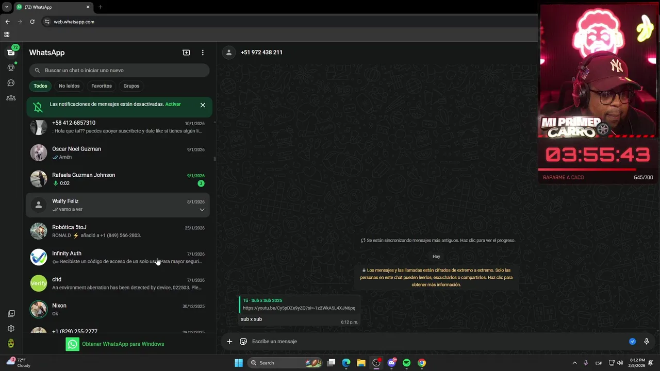Click the taskbar Search box
The width and height of the screenshot is (660, 371).
click(284, 363)
